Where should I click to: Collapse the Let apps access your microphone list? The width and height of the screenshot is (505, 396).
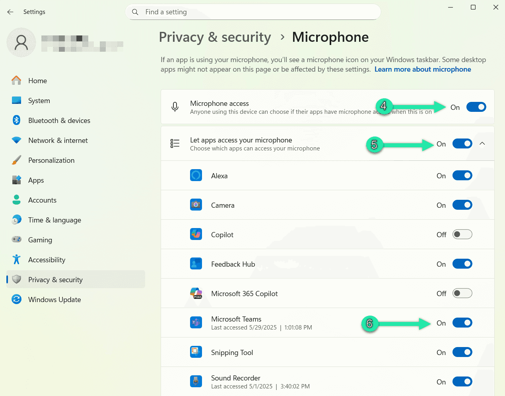tap(483, 143)
